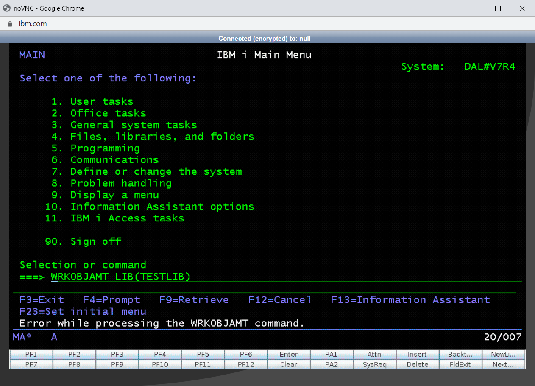Click the MAIN menu identifier text
This screenshot has width=535, height=386.
click(32, 55)
